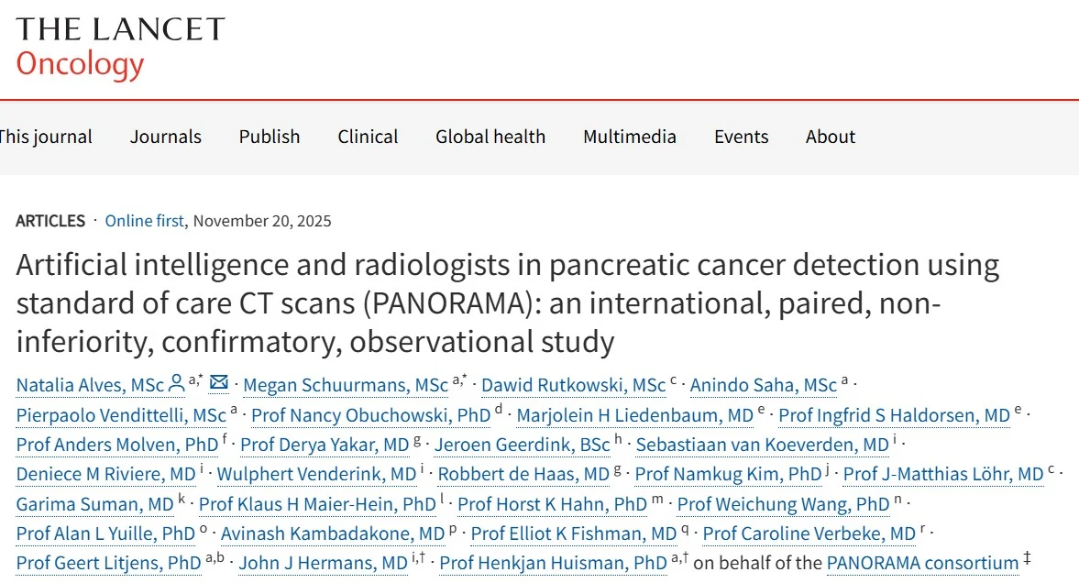Open the Clinical section

[367, 136]
